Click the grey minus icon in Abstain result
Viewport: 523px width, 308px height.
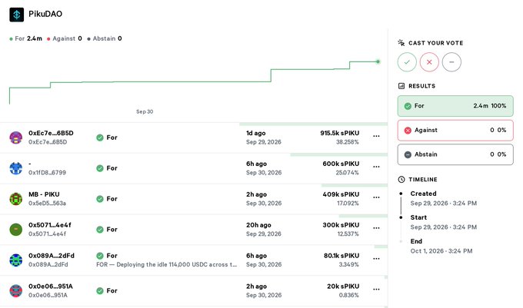[408, 155]
